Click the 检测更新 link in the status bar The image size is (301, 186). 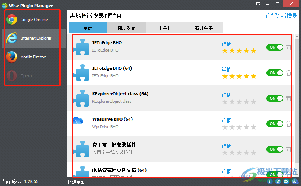point(76,182)
